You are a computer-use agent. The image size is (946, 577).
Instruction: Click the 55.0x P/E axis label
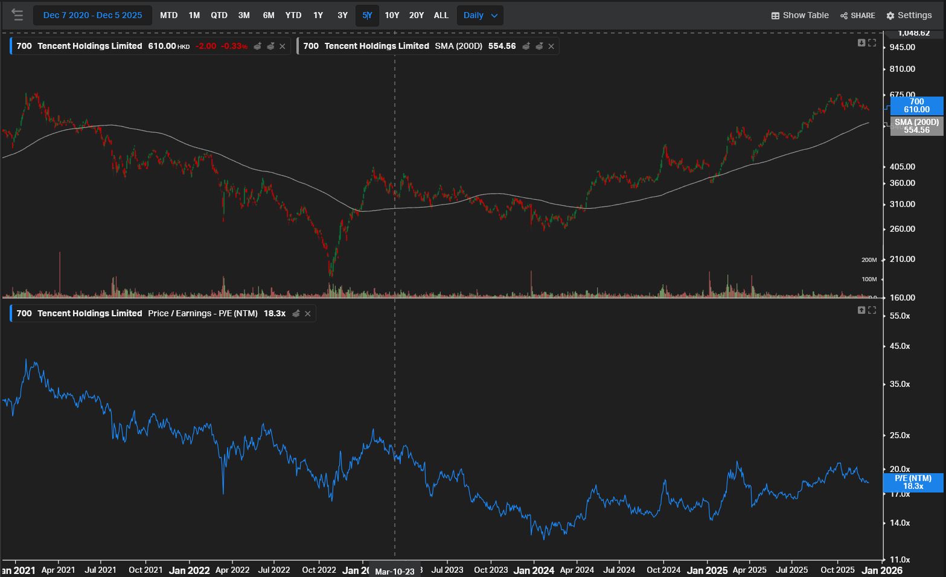(900, 316)
